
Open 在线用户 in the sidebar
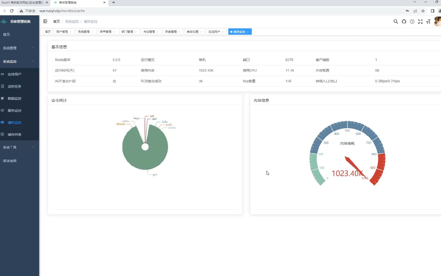tap(20, 74)
